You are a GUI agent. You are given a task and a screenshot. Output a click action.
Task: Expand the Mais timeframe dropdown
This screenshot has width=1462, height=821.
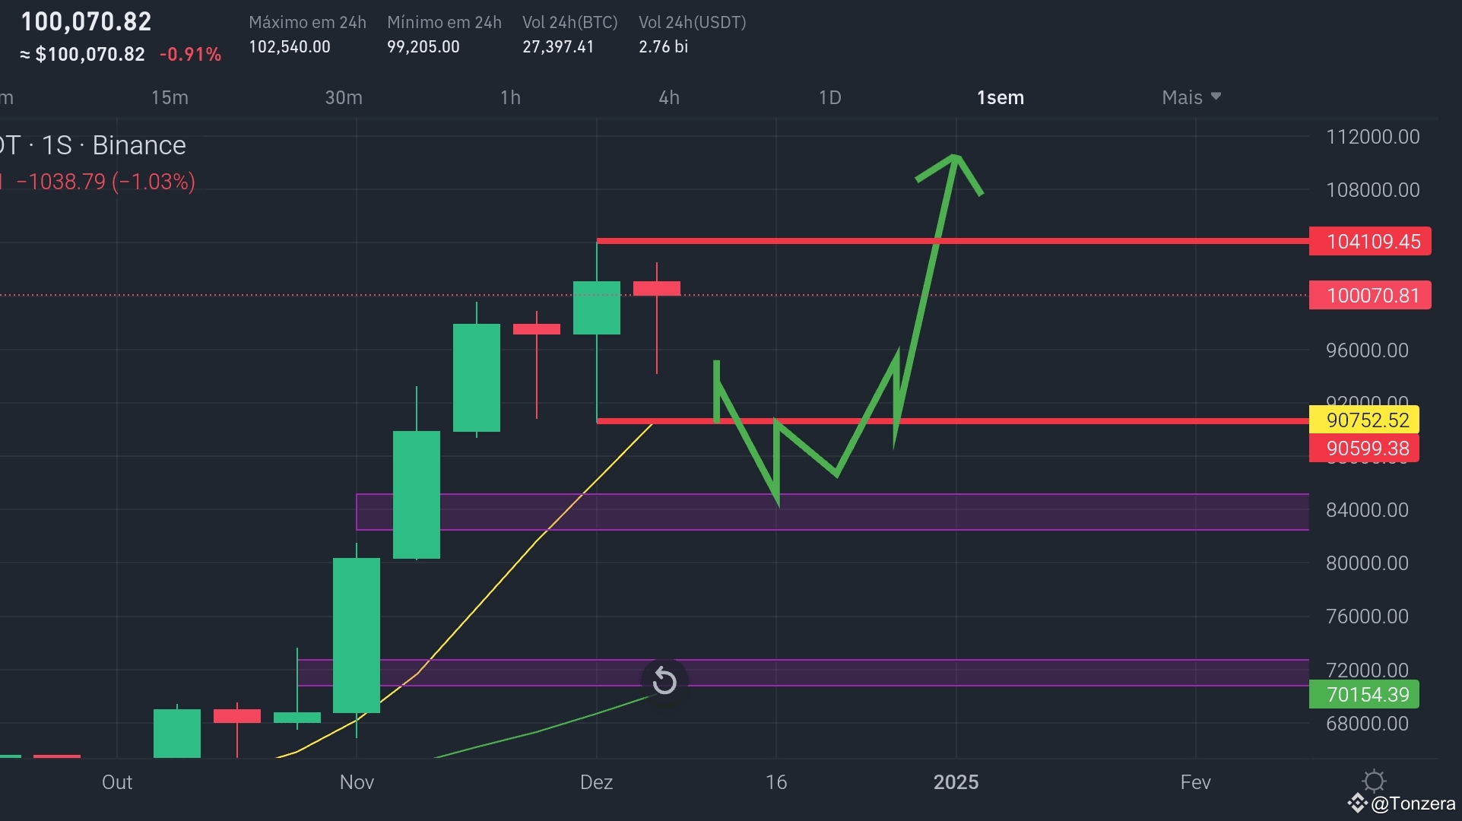click(1182, 97)
